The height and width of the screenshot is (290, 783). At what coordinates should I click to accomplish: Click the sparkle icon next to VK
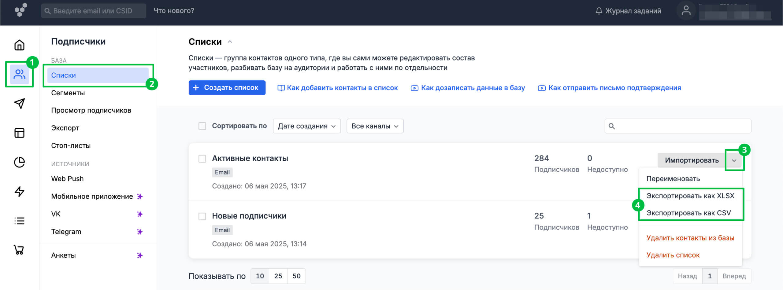click(140, 214)
